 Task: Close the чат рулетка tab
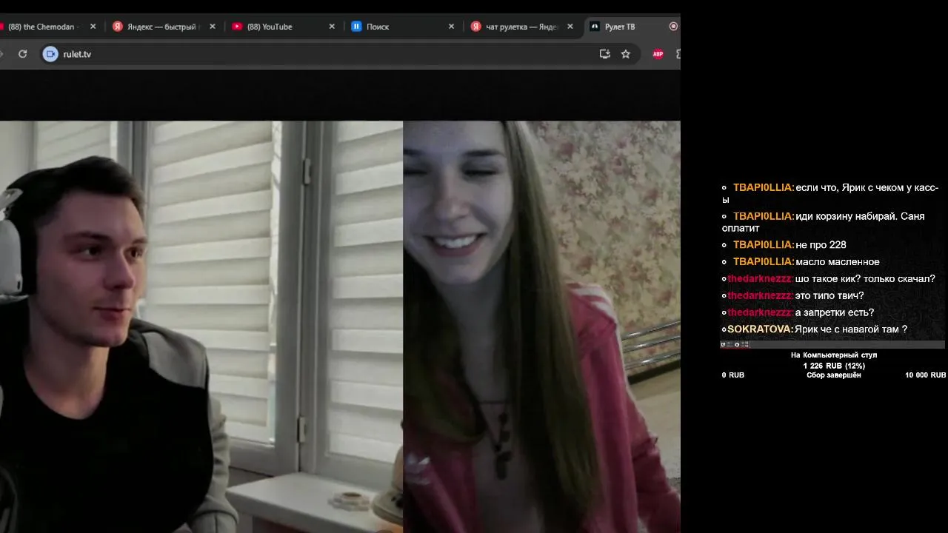(570, 27)
